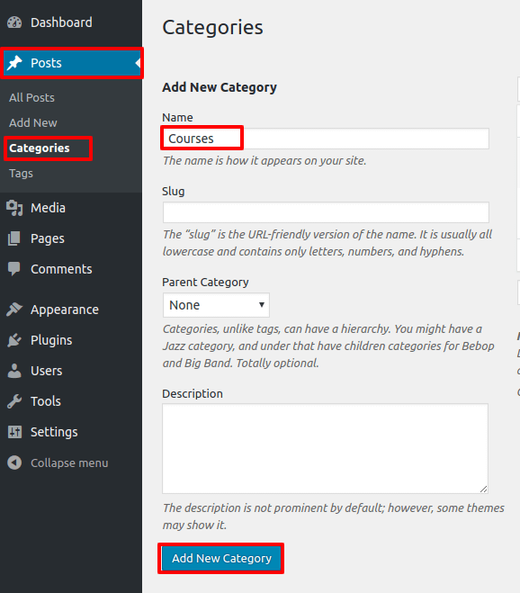Screen dimensions: 520x593
Task: Click the Add New Category button
Action: [x=221, y=558]
